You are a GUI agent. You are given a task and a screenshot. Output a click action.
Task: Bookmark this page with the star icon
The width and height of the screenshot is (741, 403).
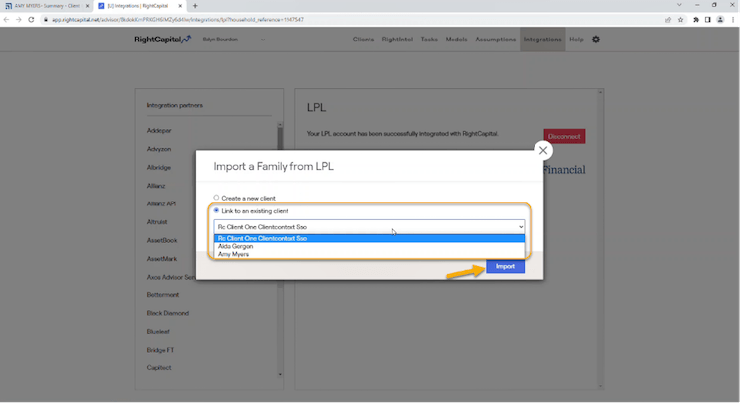(x=681, y=19)
